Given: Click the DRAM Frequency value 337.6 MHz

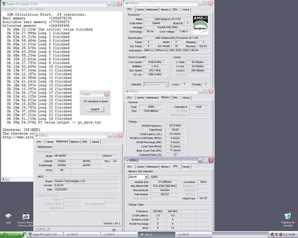Looking at the screenshot, I should click(175, 126).
